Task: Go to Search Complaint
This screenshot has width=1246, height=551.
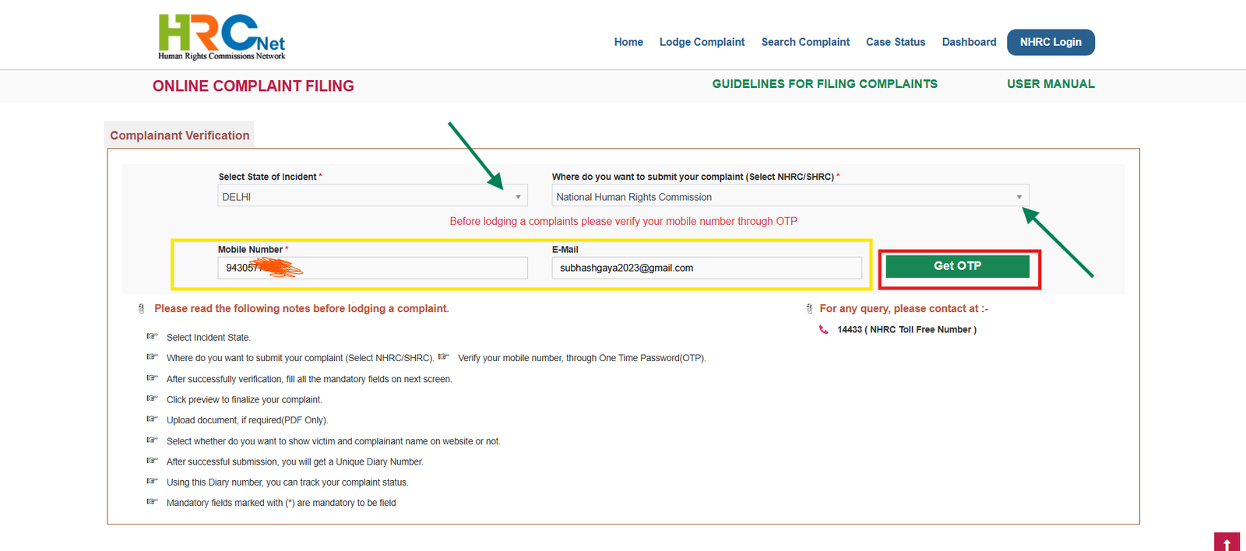Action: [805, 42]
